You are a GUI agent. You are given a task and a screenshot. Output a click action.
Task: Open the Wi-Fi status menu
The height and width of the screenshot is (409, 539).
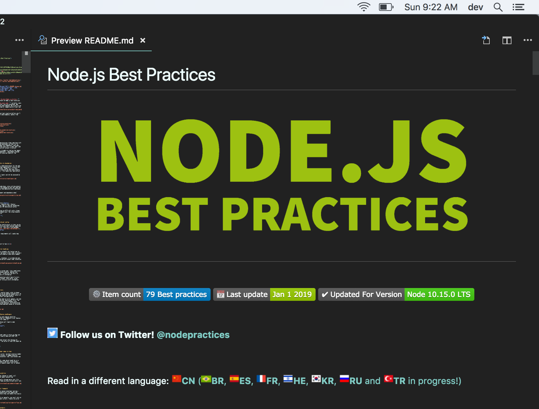[364, 7]
